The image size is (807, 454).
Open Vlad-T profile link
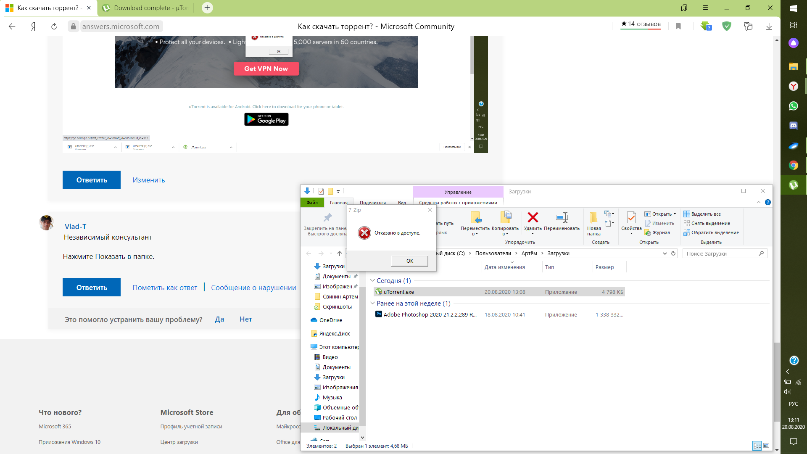coord(75,227)
